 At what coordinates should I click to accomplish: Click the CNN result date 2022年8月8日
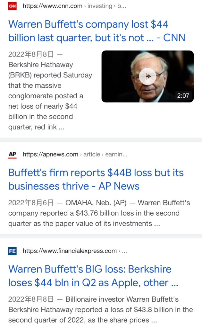(30, 54)
